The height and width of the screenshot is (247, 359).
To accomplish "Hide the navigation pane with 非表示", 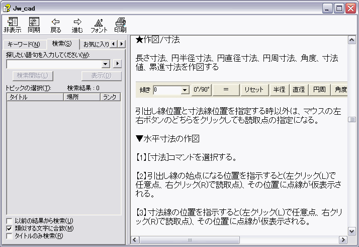I will pos(13,25).
